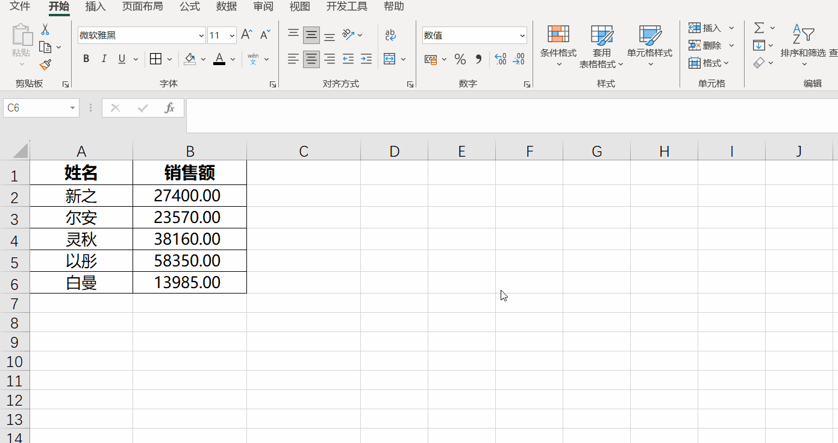838x443 pixels.
Task: Open the 数据 ribbon tab
Action: [x=226, y=7]
